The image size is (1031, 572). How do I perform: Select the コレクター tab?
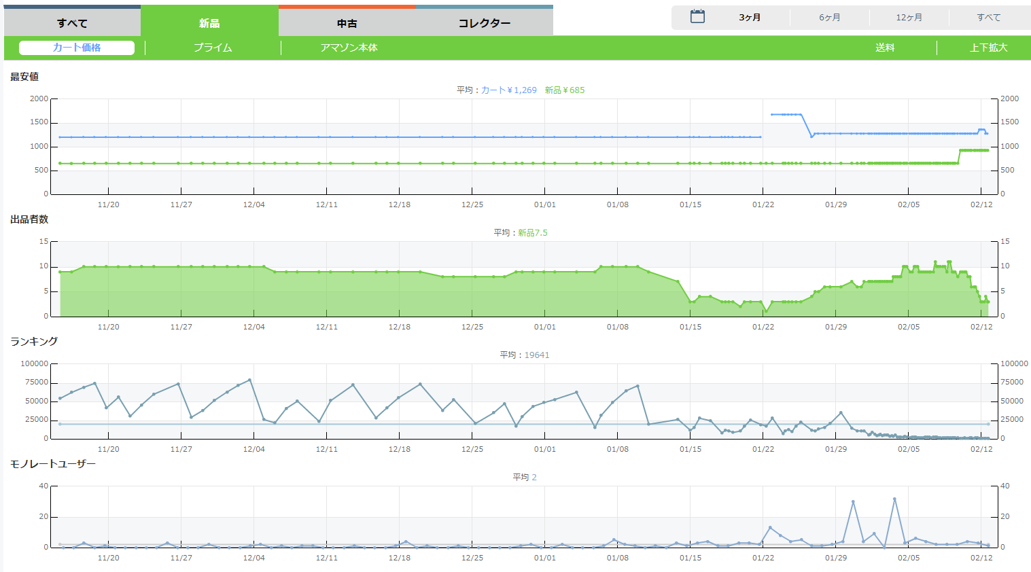click(x=484, y=23)
